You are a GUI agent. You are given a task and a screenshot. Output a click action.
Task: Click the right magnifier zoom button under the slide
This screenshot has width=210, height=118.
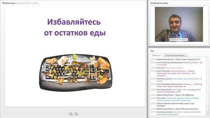[76, 113]
